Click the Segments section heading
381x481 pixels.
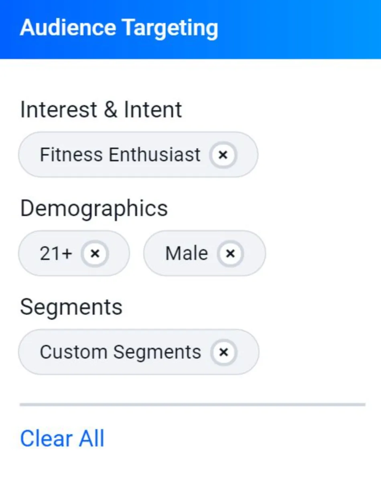71,307
